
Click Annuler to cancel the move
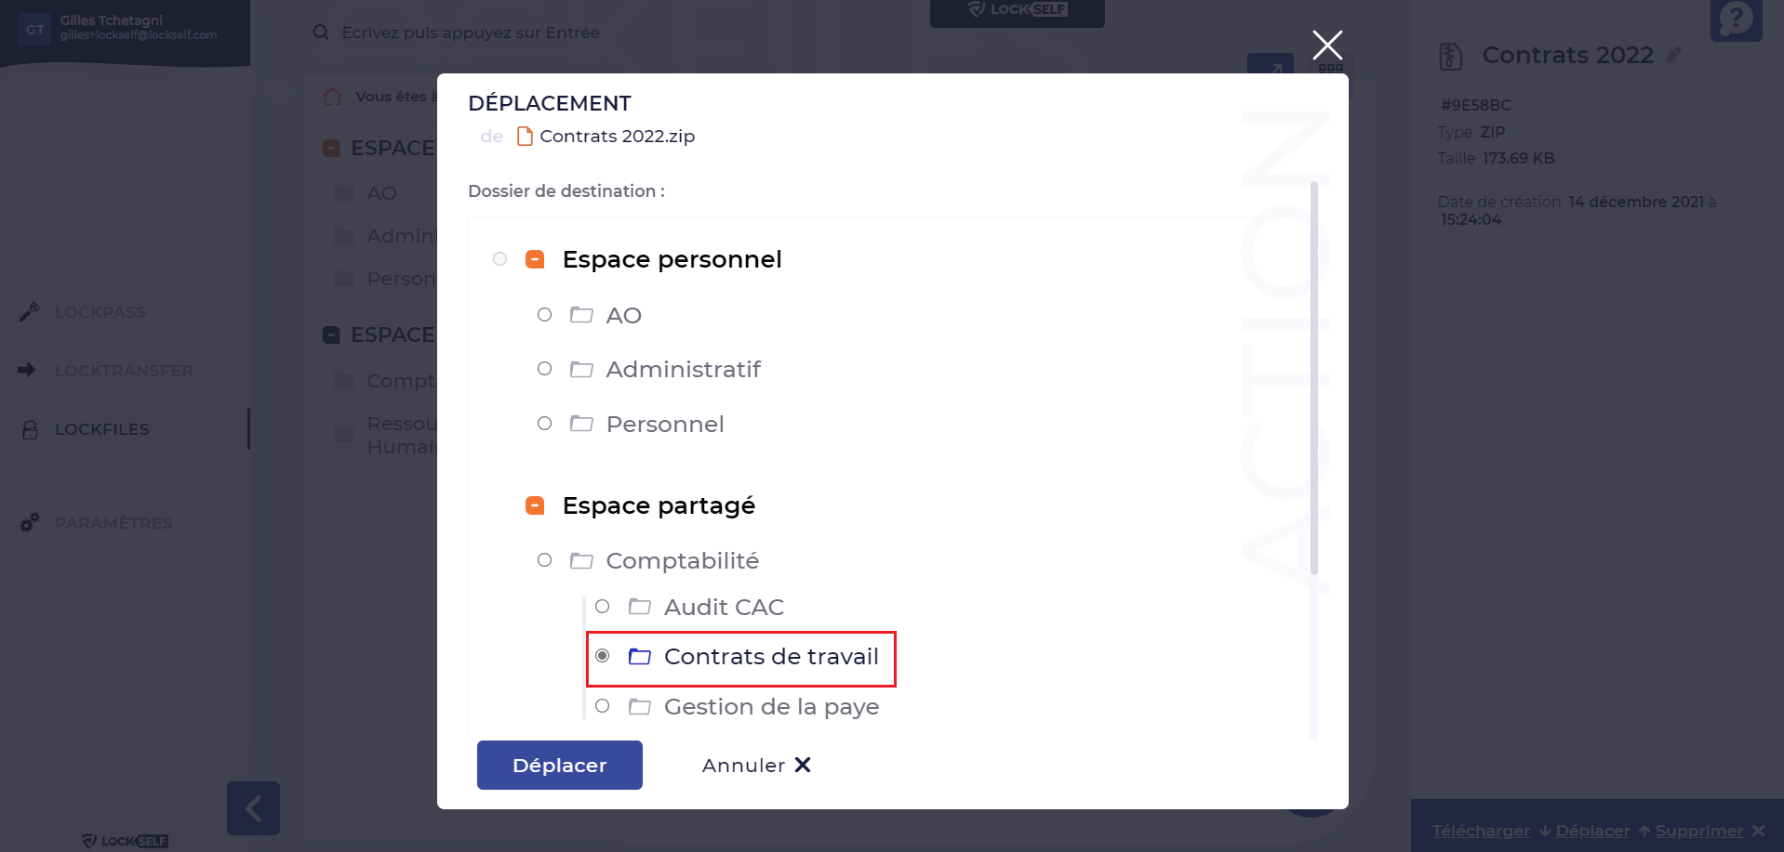pyautogui.click(x=756, y=765)
